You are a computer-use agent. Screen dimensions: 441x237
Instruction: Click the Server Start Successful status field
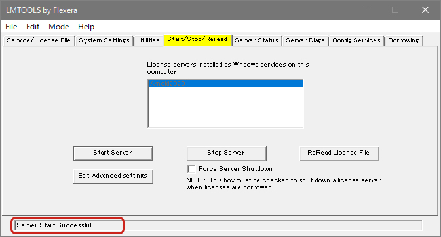(218, 225)
